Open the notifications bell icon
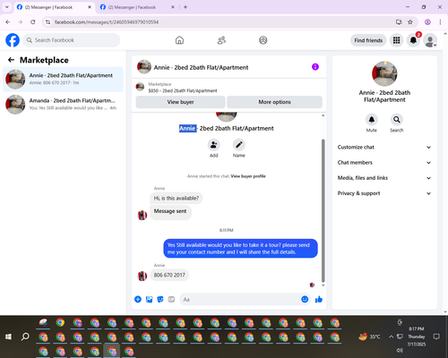 (413, 40)
